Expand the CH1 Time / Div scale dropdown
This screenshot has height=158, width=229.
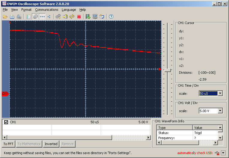tap(220, 93)
